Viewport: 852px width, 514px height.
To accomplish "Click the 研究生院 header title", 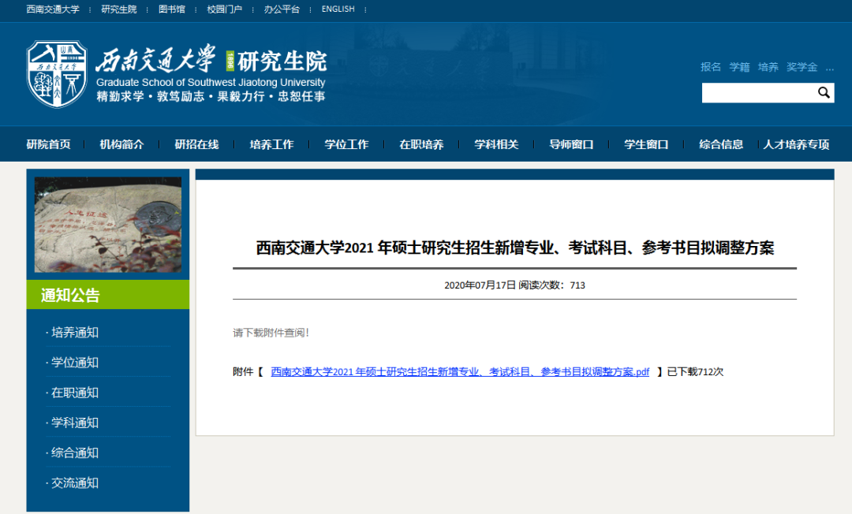I will point(282,61).
